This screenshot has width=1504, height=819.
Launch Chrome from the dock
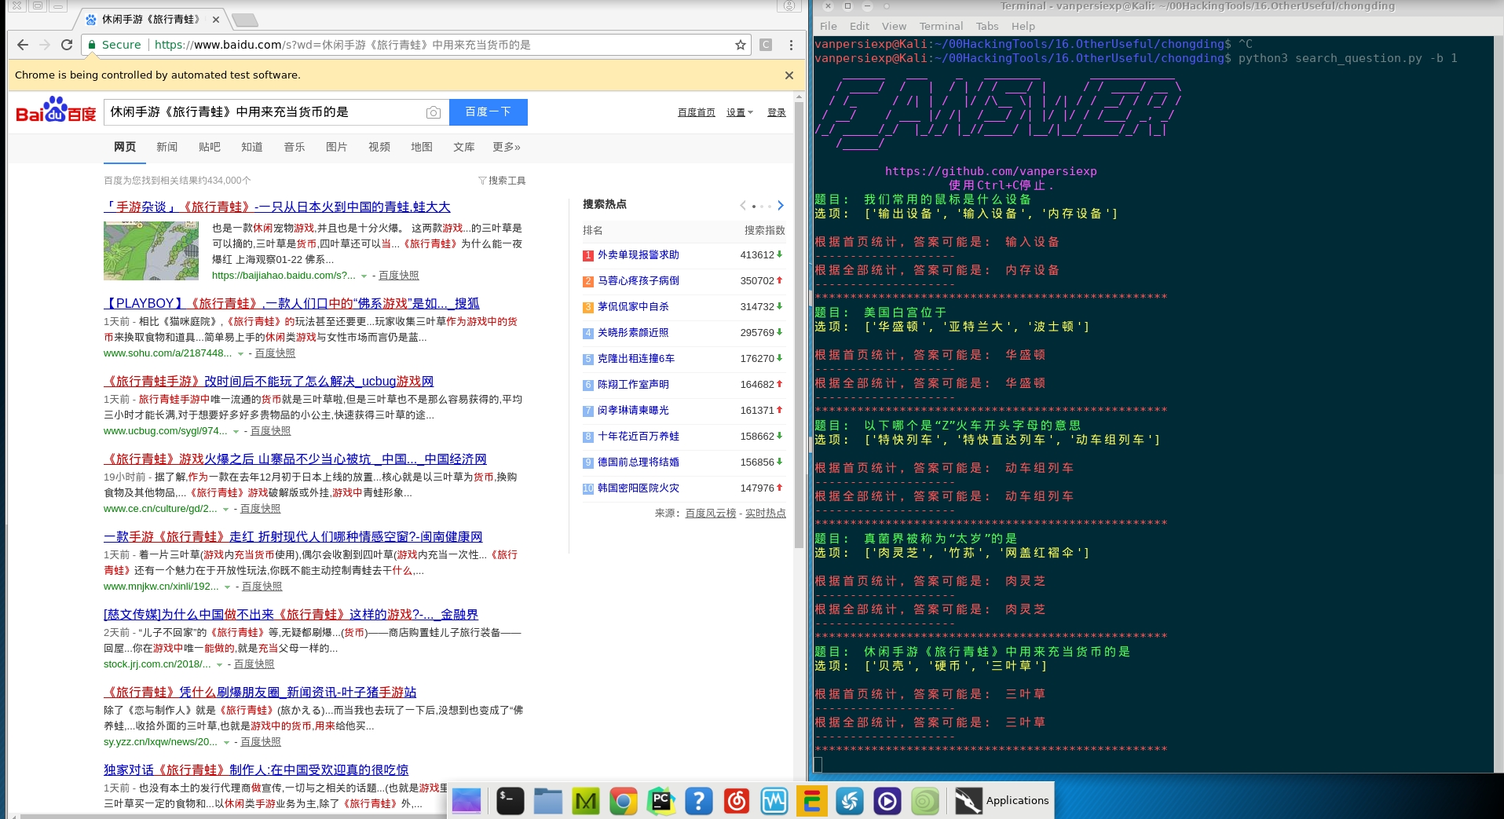tap(623, 801)
